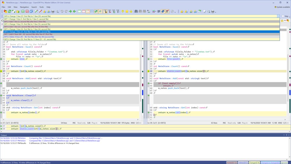Select 'Diff 1: Change 1 line' list entry
Viewport: 291px width, 164px height.
click(141, 19)
